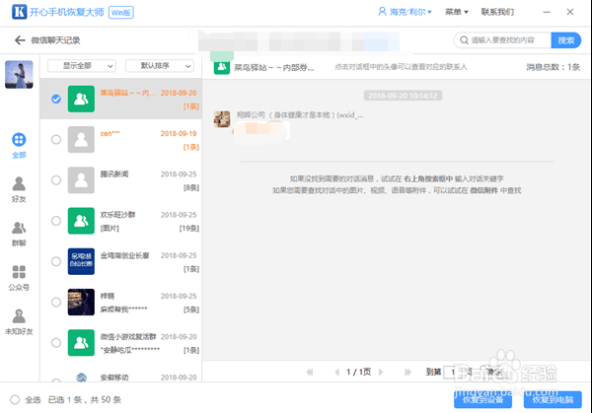
Task: Click the 腾讯新闻 gray avatar
Action: tap(81, 180)
